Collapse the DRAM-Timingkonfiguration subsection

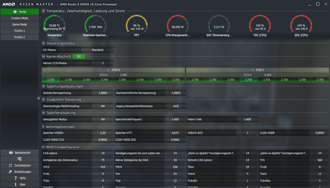pyautogui.click(x=43, y=147)
